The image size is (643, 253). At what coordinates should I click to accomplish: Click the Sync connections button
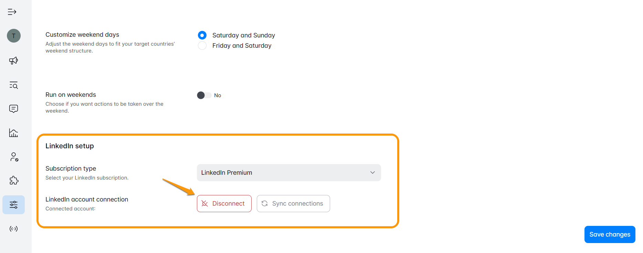293,204
